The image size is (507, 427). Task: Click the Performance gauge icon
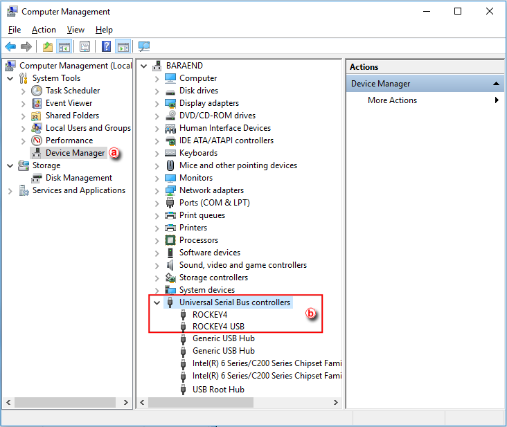[x=37, y=140]
